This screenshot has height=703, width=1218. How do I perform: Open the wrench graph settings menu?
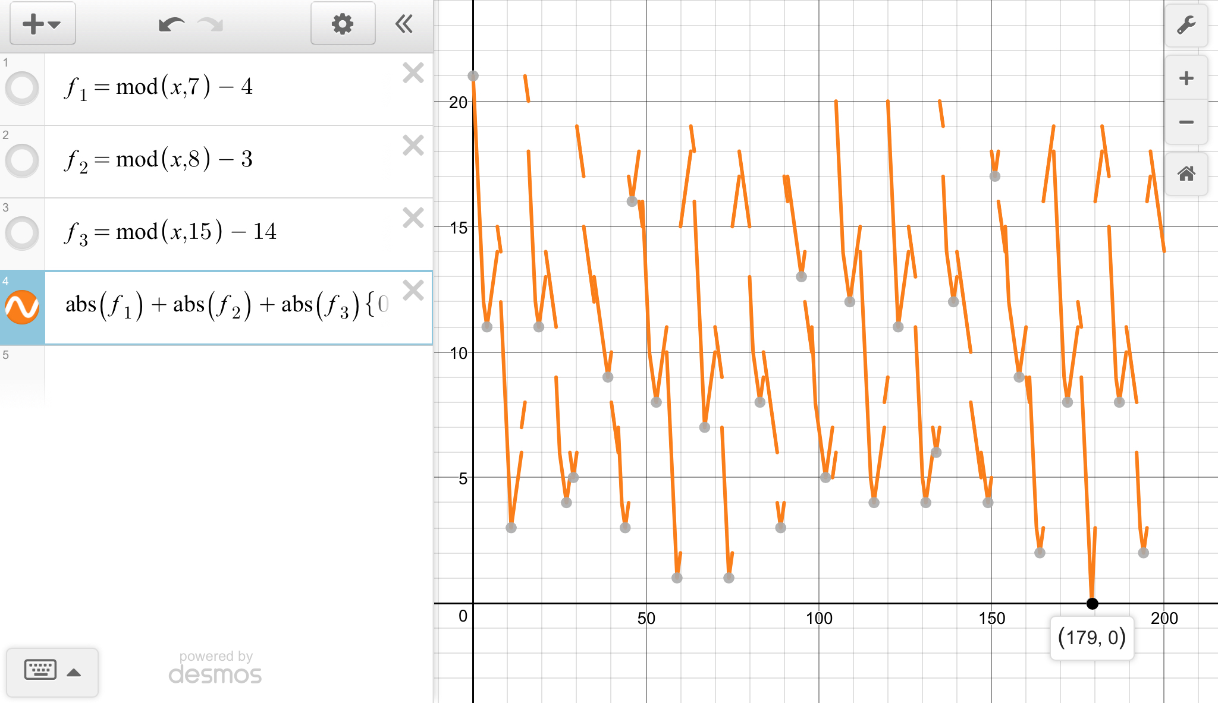tap(1186, 25)
